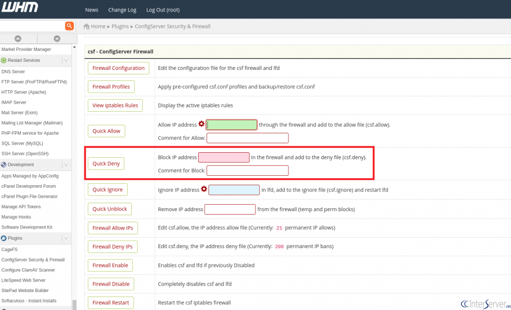
Task: Open Market Provider Manager in sidebar
Action: point(26,49)
